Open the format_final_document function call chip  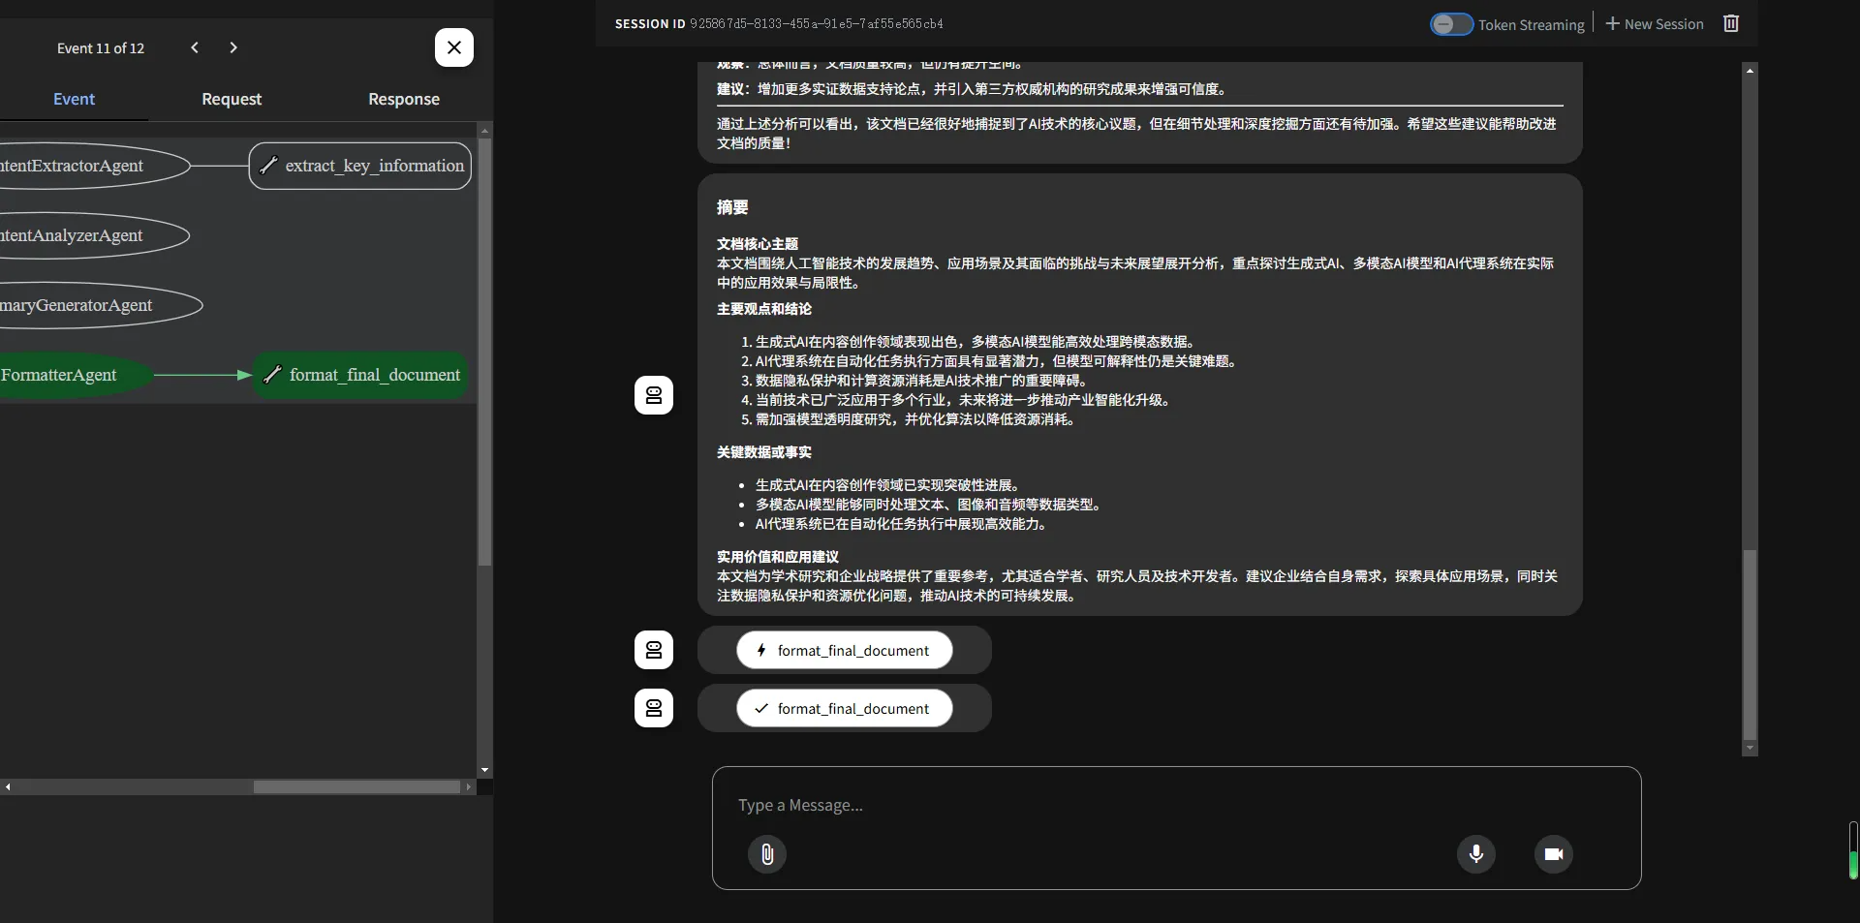point(844,650)
